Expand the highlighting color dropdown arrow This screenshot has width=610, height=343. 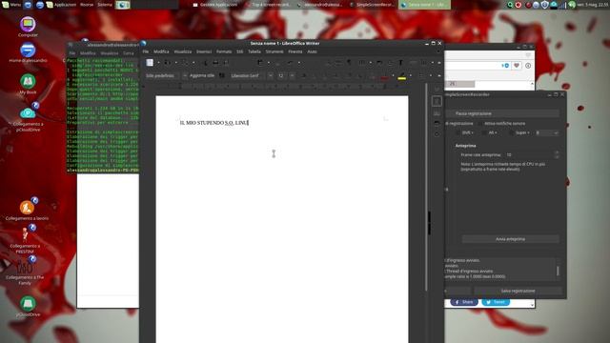pos(411,76)
